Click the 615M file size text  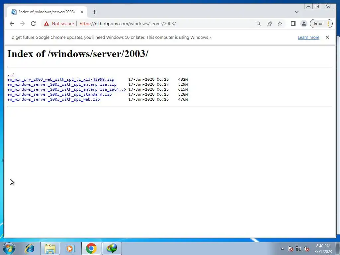(x=183, y=89)
